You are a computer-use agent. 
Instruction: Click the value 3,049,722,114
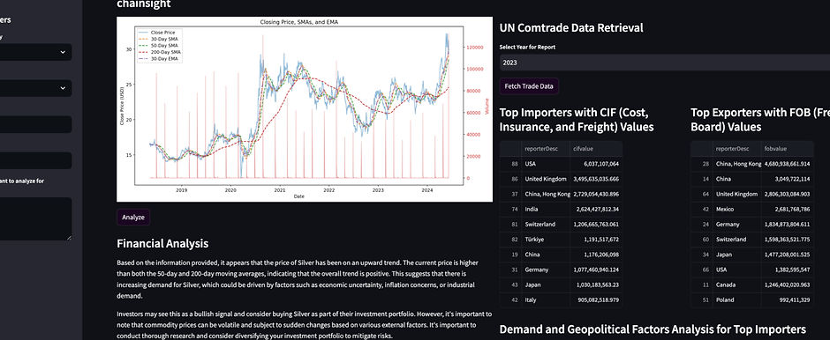pyautogui.click(x=787, y=179)
